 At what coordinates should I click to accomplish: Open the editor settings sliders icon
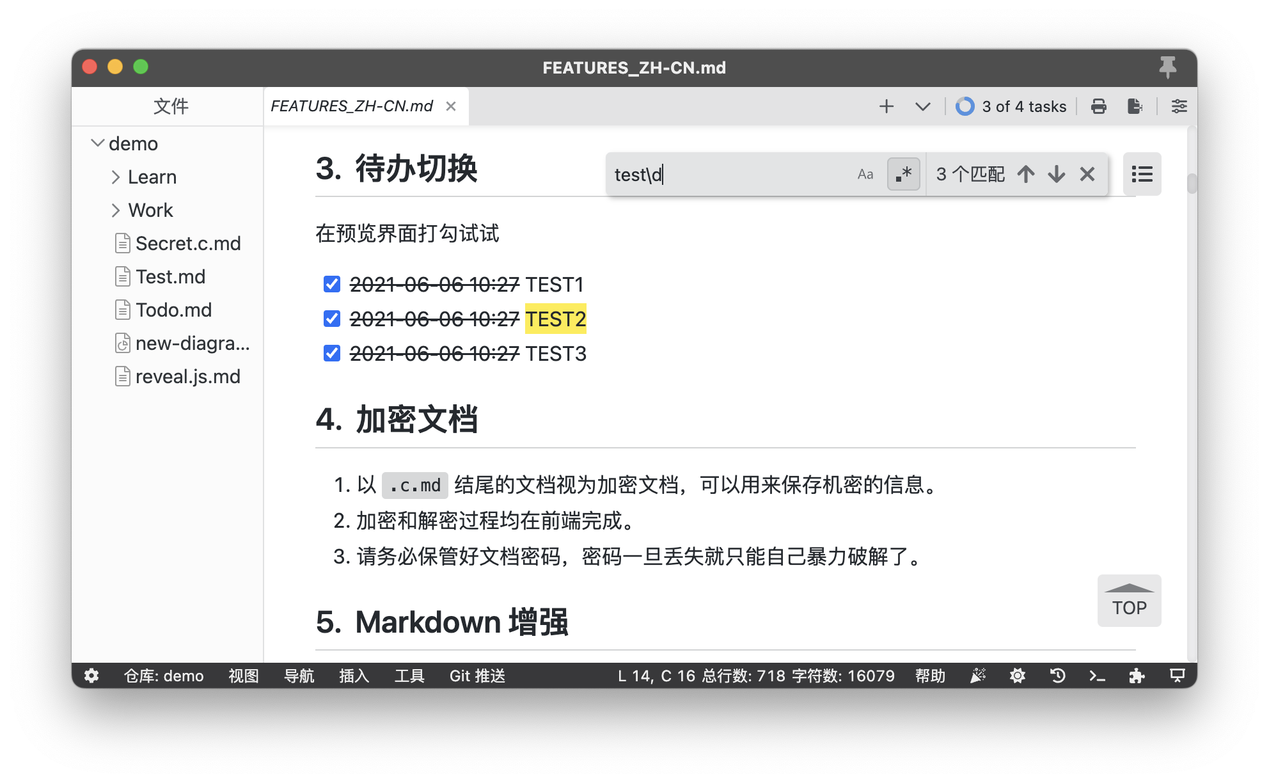click(x=1179, y=106)
